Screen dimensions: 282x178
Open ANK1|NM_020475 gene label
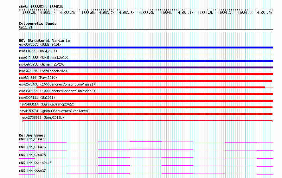coord(32,155)
